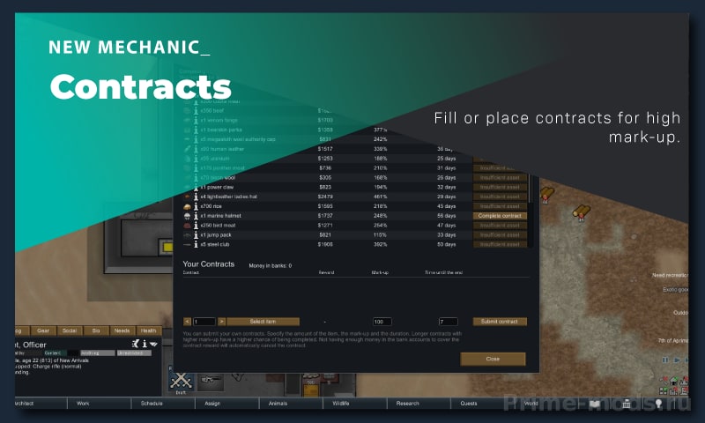Pause the game with the pause icon

point(665,360)
